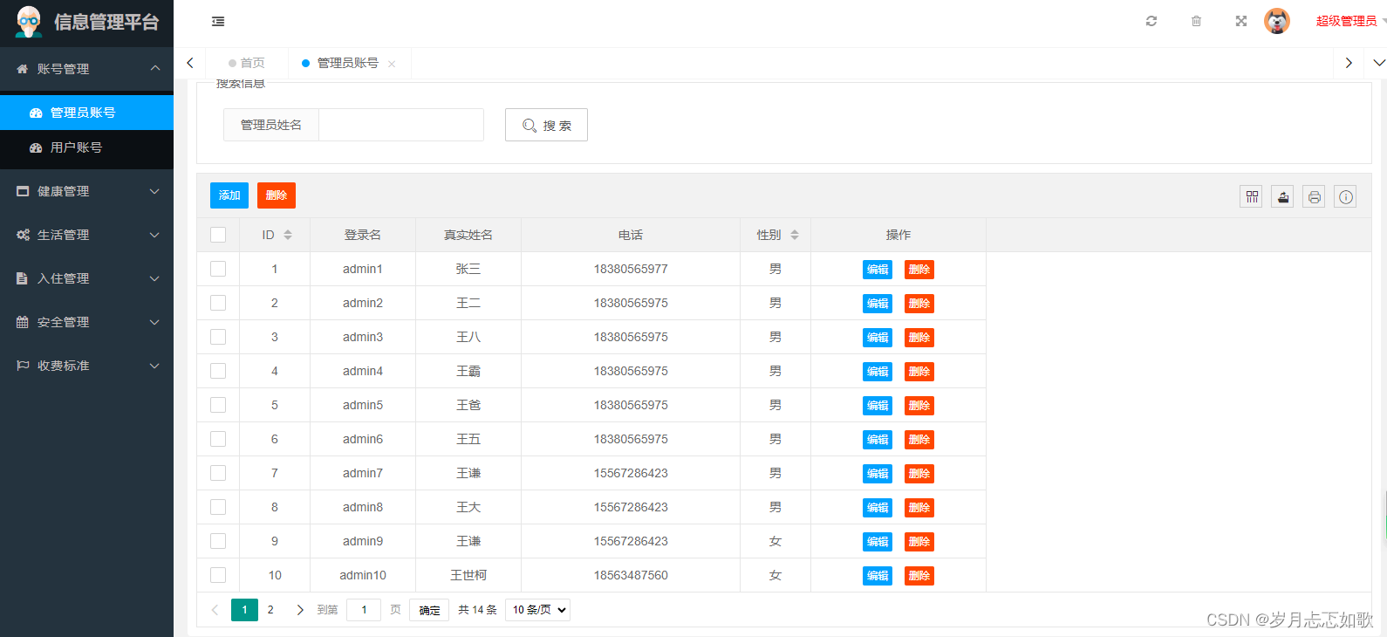The height and width of the screenshot is (637, 1387).
Task: Expand the 生活管理 menu group
Action: click(x=86, y=235)
